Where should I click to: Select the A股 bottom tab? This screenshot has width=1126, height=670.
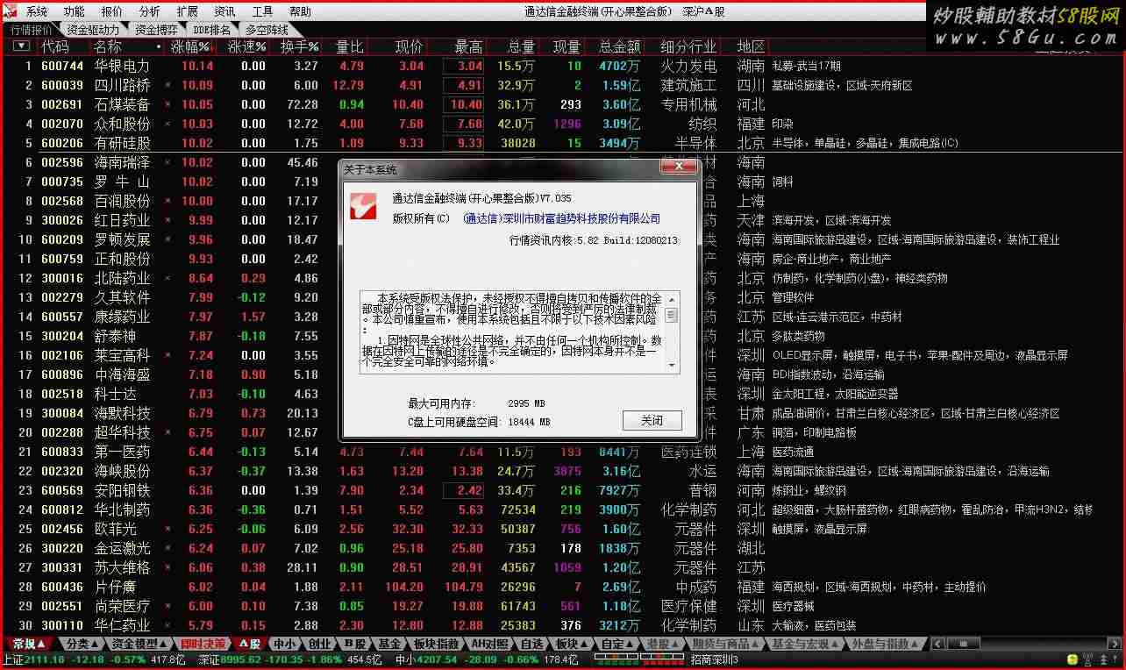[250, 645]
